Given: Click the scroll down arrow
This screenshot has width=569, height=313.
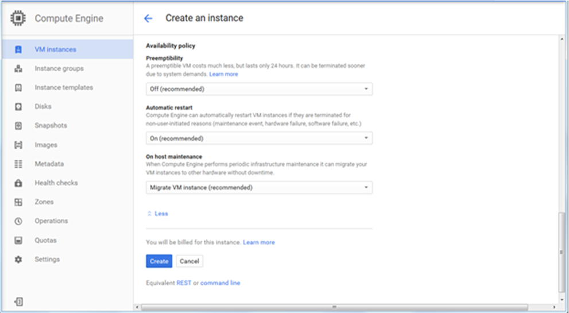Looking at the screenshot, I should [x=562, y=299].
